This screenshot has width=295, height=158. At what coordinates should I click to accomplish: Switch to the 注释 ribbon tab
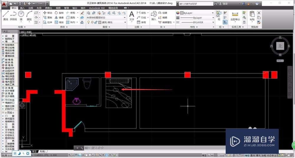click(x=31, y=8)
